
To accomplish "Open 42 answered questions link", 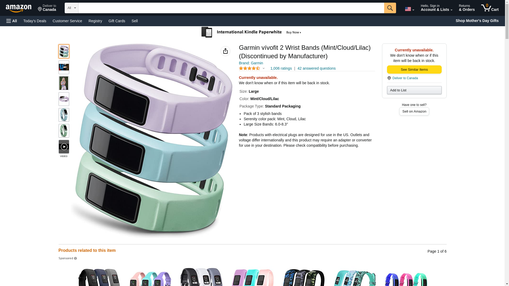I will tap(316, 68).
